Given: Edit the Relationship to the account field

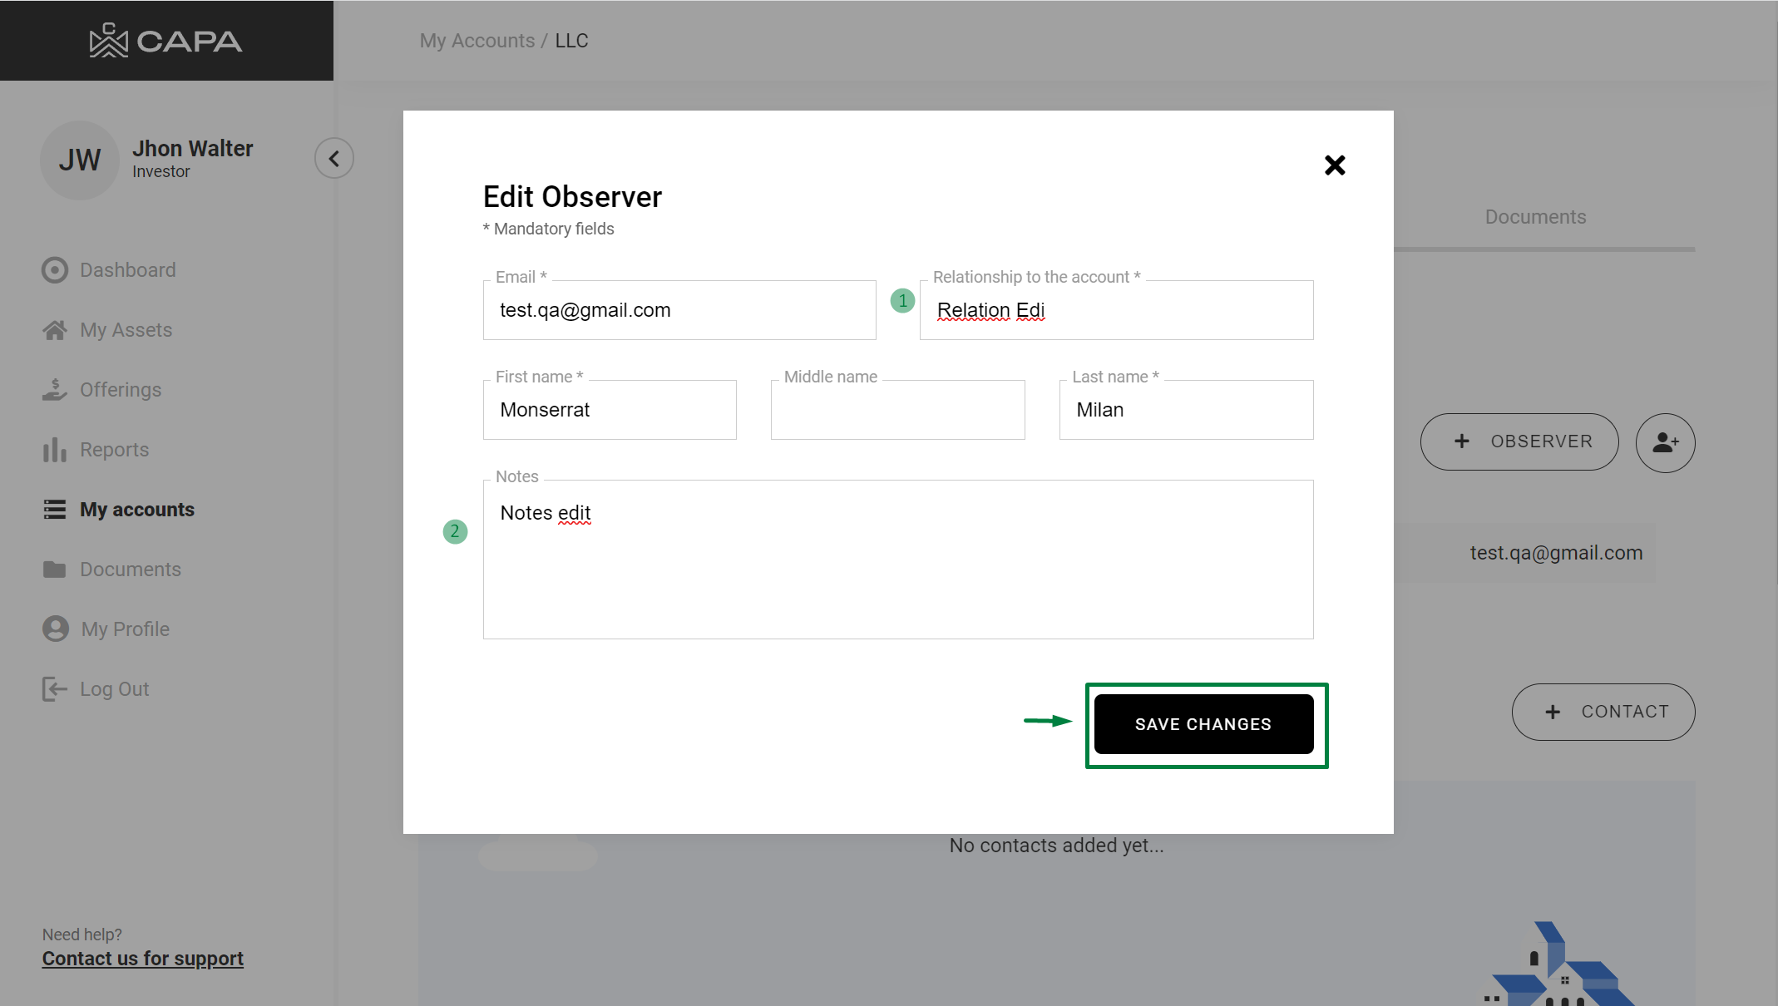Looking at the screenshot, I should [x=1116, y=310].
